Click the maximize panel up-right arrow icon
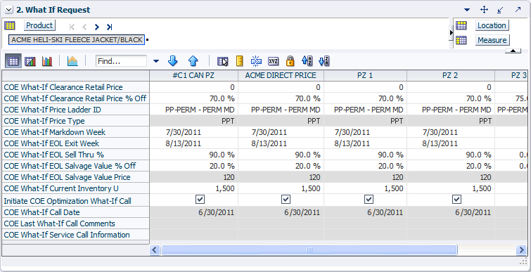Viewport: 531px width, 272px height. point(518,9)
